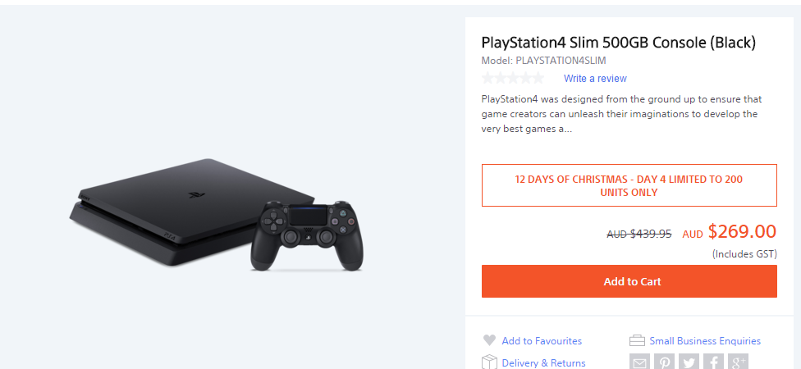Open Delivery & Returns link

point(543,363)
